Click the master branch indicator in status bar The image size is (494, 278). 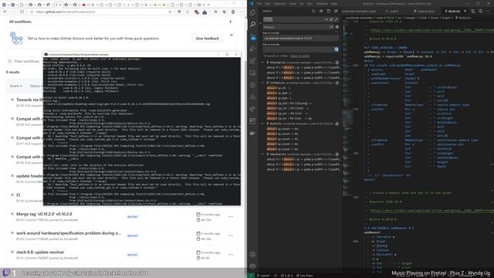click(264, 276)
